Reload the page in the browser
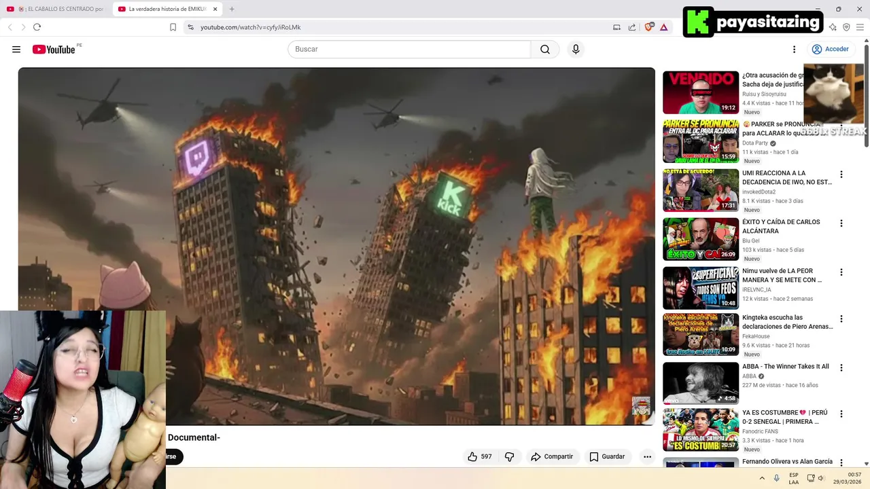870x489 pixels. [x=37, y=27]
